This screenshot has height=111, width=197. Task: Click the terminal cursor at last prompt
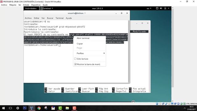click(x=59, y=45)
